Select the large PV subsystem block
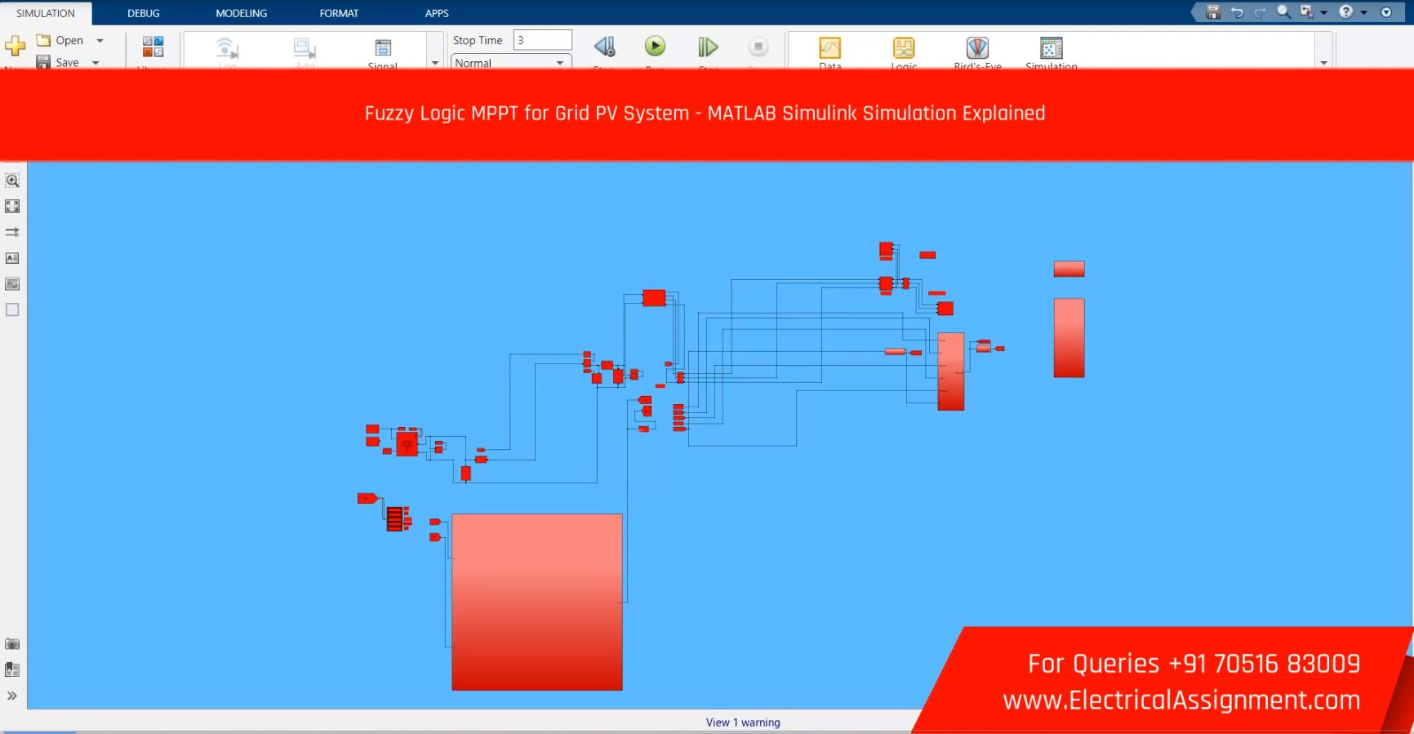This screenshot has height=734, width=1414. point(537,602)
